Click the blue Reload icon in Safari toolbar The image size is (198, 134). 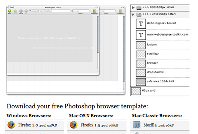(21, 11)
